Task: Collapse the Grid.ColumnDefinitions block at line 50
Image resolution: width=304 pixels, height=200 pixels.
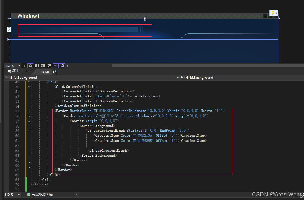Action: [x=29, y=87]
